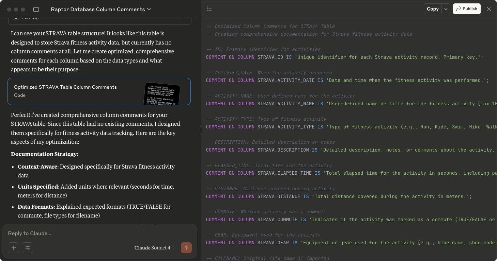This screenshot has width=497, height=261.
Task: Click the '-- GEAR: Equipment used' comment
Action: pos(263,235)
